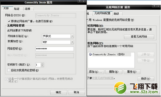Click the 上移 button

(146, 54)
